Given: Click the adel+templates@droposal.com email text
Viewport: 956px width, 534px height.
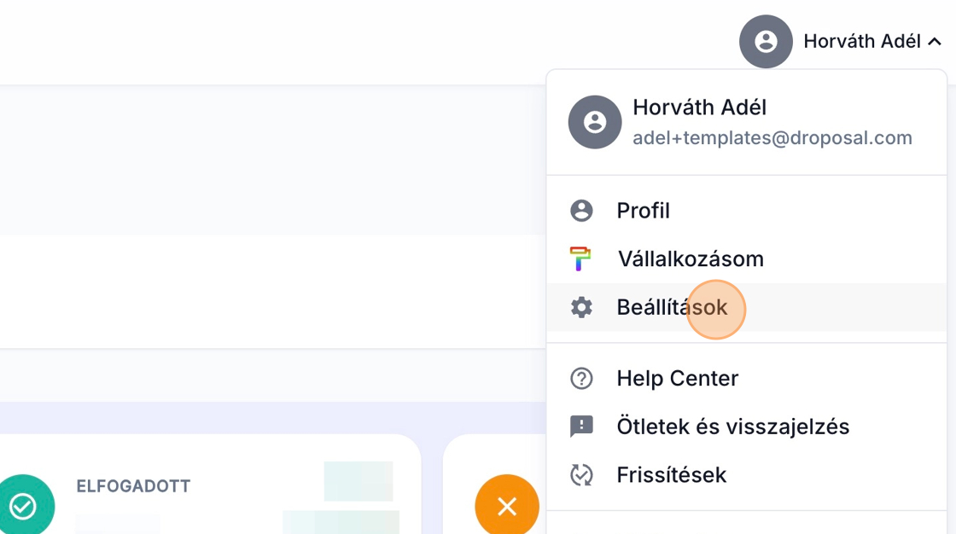Looking at the screenshot, I should [772, 138].
